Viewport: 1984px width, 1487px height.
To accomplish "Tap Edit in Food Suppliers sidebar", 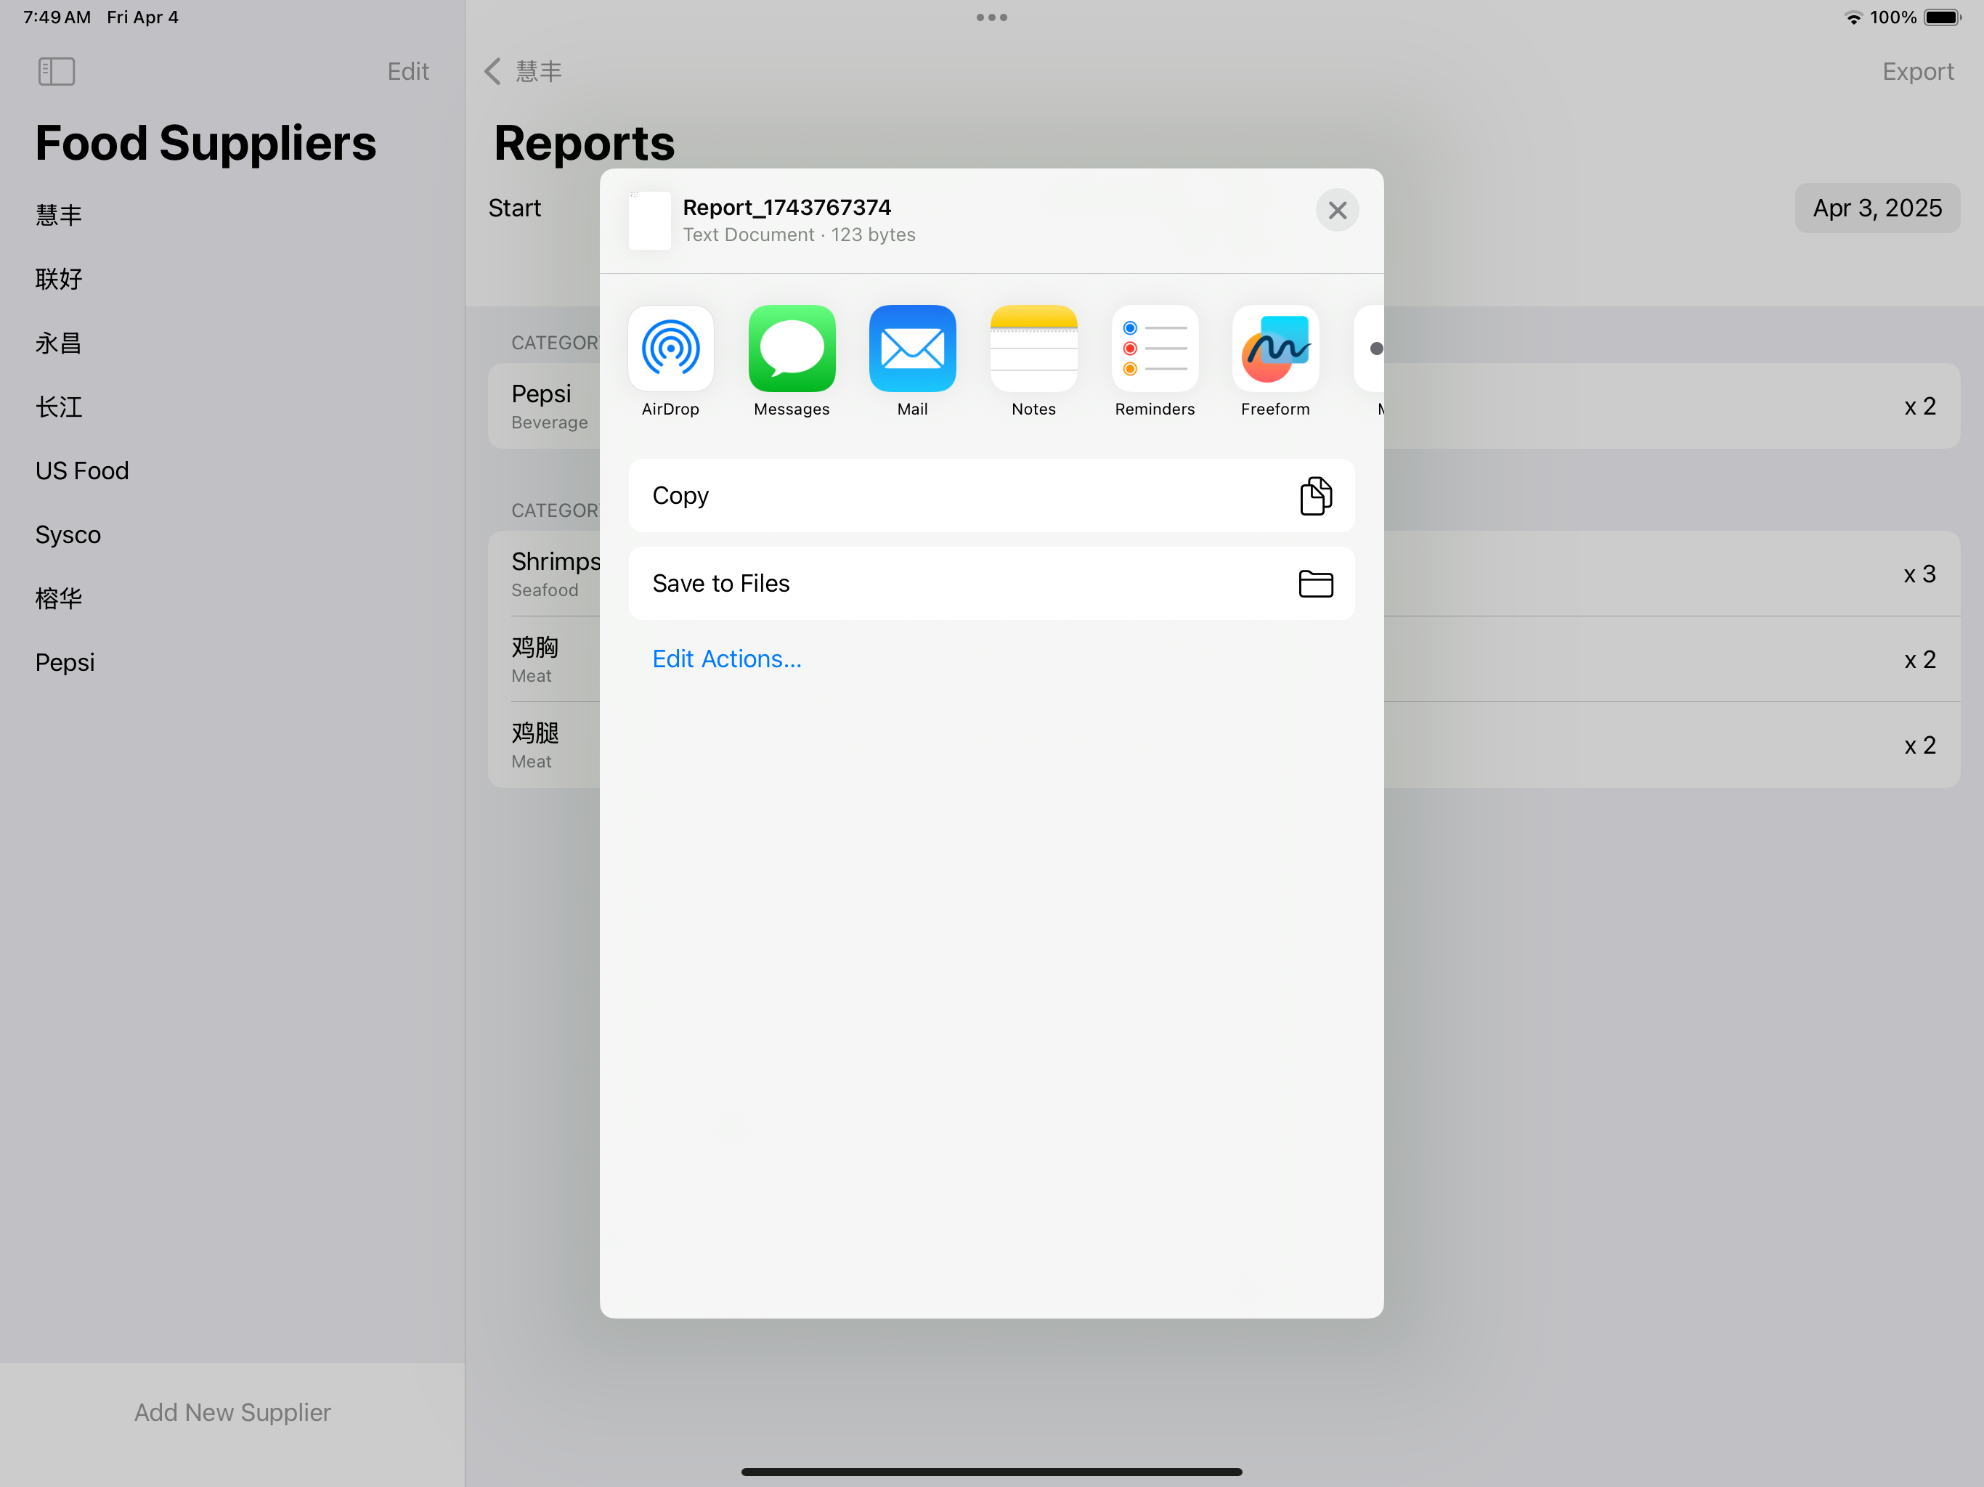I will tap(408, 72).
